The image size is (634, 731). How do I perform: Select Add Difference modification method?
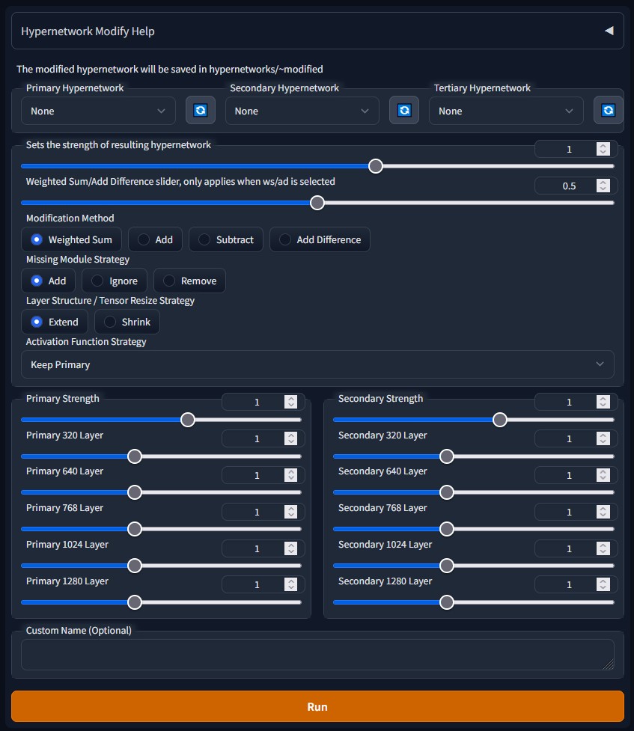(x=320, y=239)
